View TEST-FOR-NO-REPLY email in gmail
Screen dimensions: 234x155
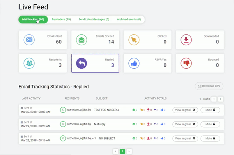[x=185, y=110]
